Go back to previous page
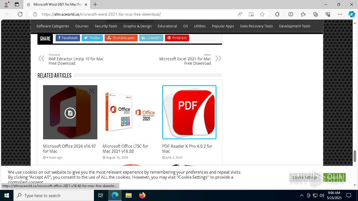This screenshot has width=358, height=201. click(8, 14)
